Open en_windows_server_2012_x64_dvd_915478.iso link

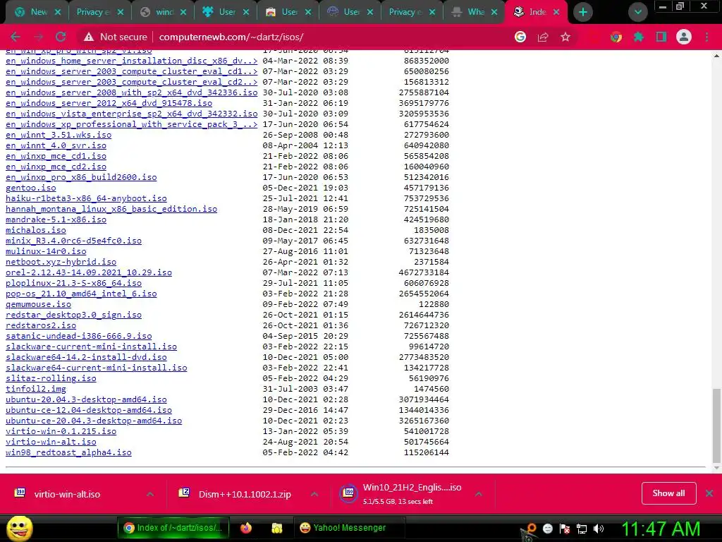click(109, 103)
